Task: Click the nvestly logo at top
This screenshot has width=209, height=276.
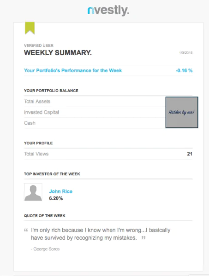Action: click(x=108, y=11)
